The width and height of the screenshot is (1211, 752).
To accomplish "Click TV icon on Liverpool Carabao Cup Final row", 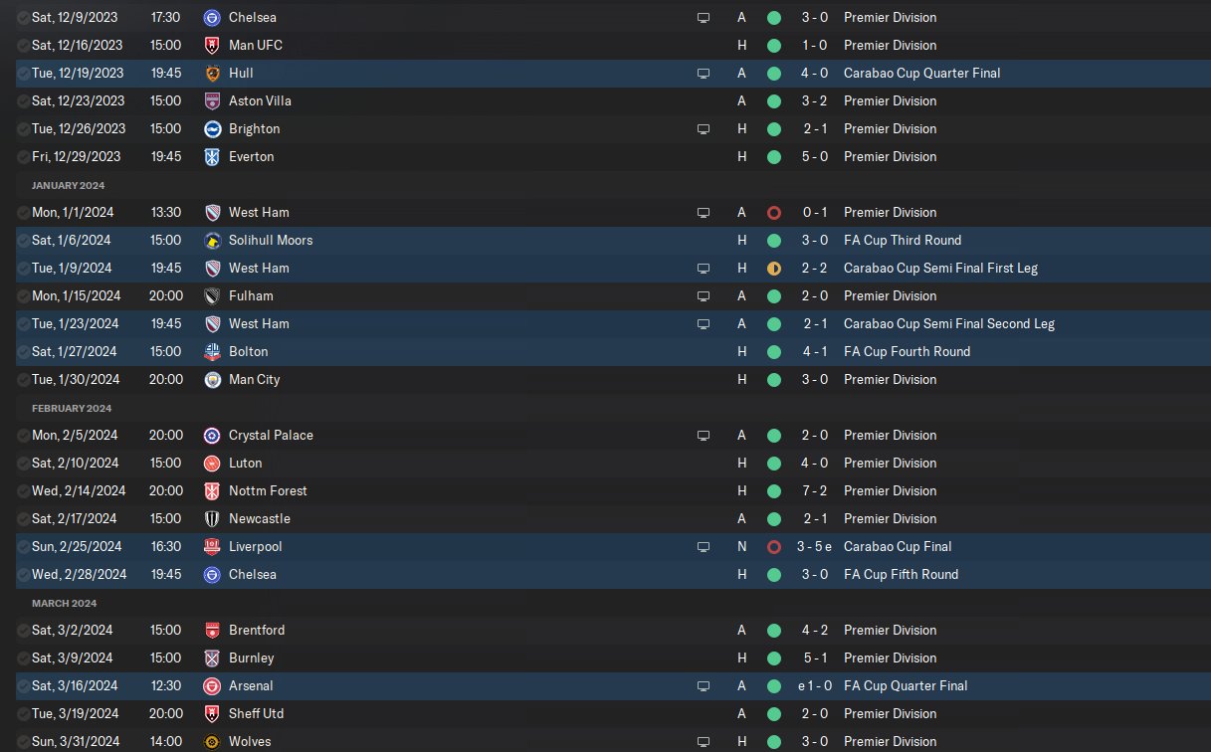I will [704, 546].
